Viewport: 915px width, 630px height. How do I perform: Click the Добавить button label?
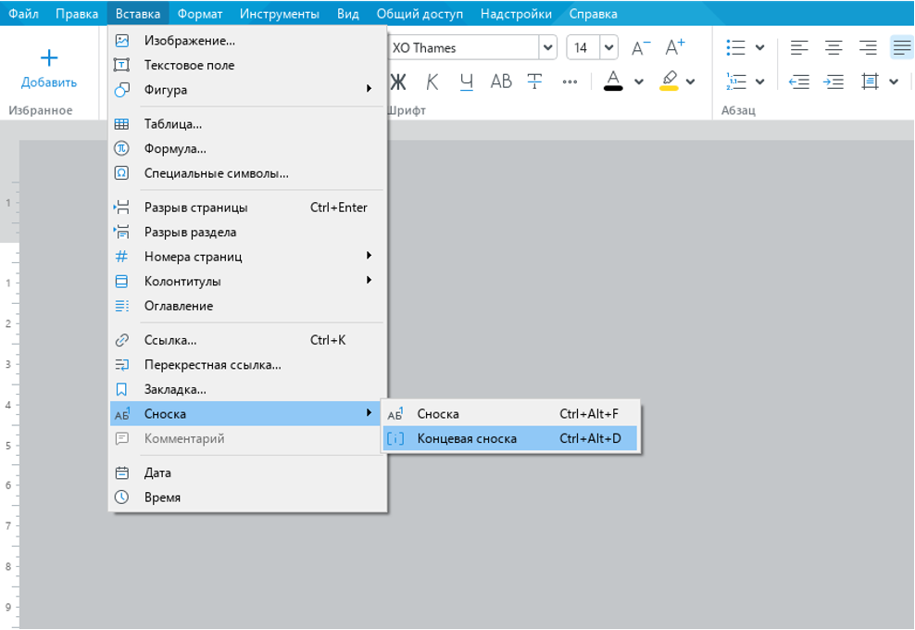coord(49,82)
